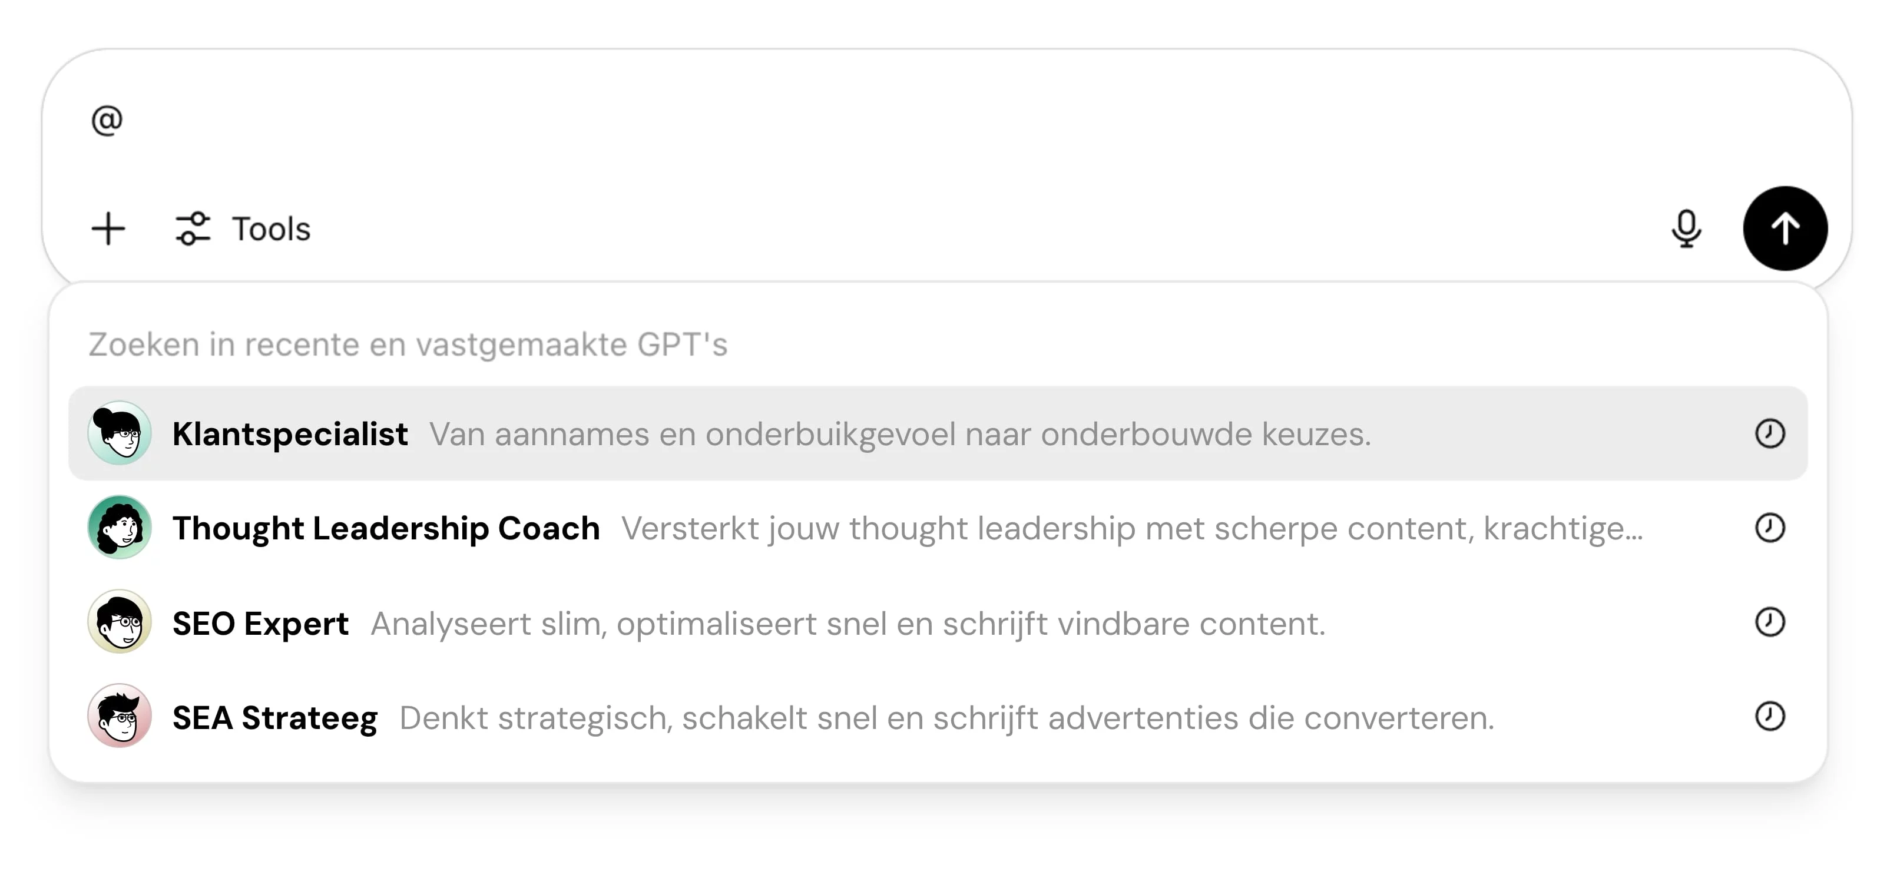Click the plus attach icon
1887x888 pixels.
(x=108, y=228)
